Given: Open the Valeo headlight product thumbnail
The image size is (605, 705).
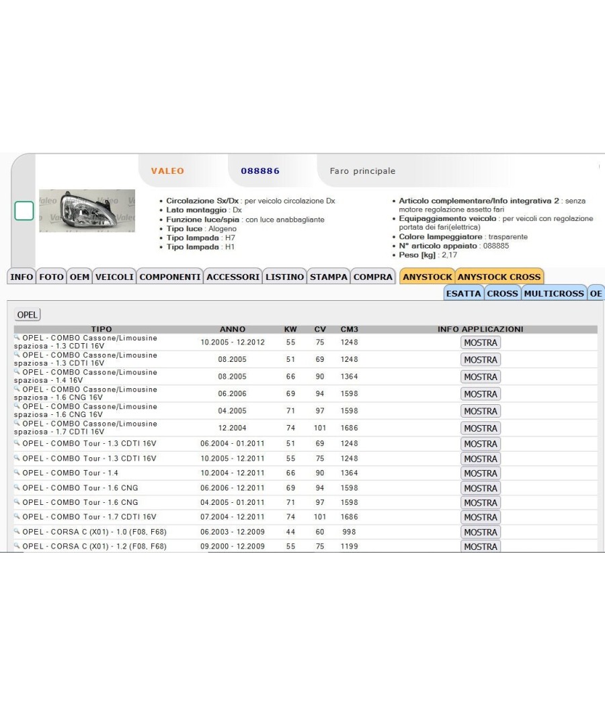Looking at the screenshot, I should tap(87, 211).
